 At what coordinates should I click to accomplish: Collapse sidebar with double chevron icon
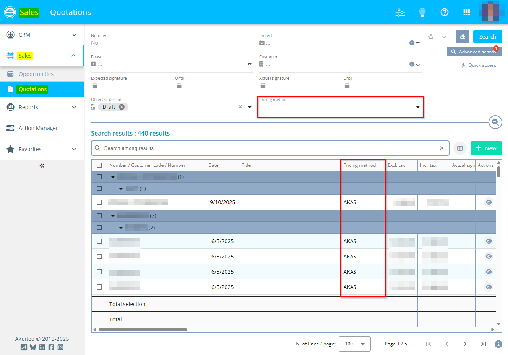click(x=42, y=166)
